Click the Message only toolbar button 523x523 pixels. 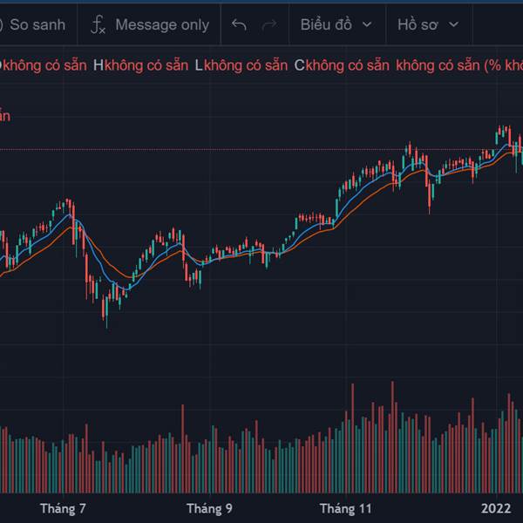[162, 24]
